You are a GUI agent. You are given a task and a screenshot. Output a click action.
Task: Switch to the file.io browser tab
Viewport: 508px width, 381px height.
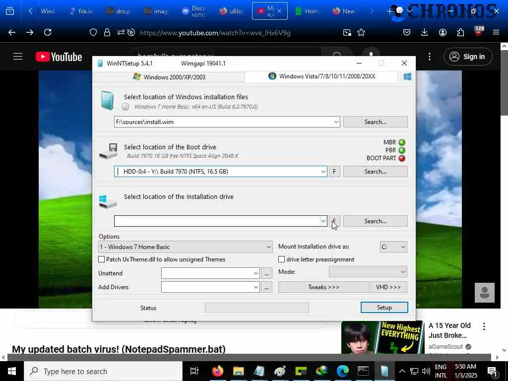click(x=82, y=11)
